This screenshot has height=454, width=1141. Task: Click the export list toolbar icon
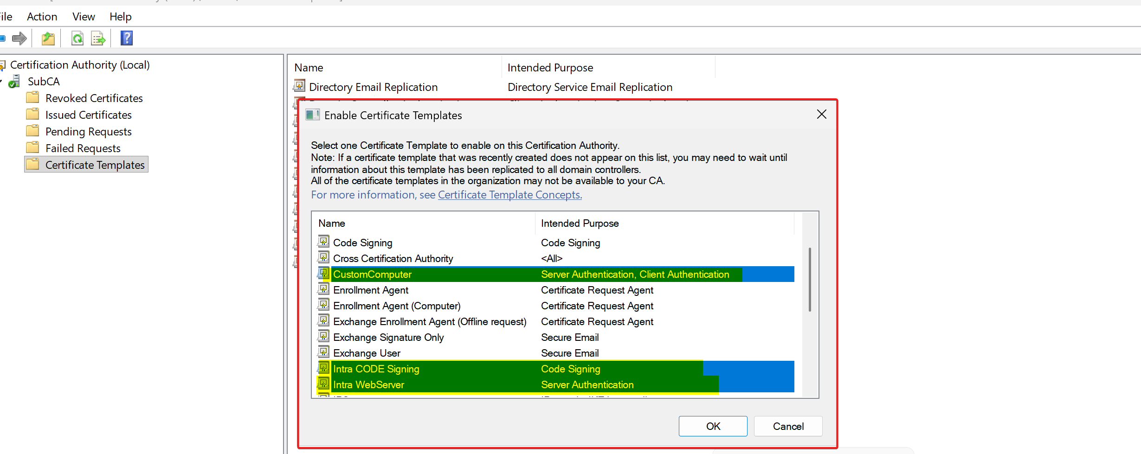98,38
